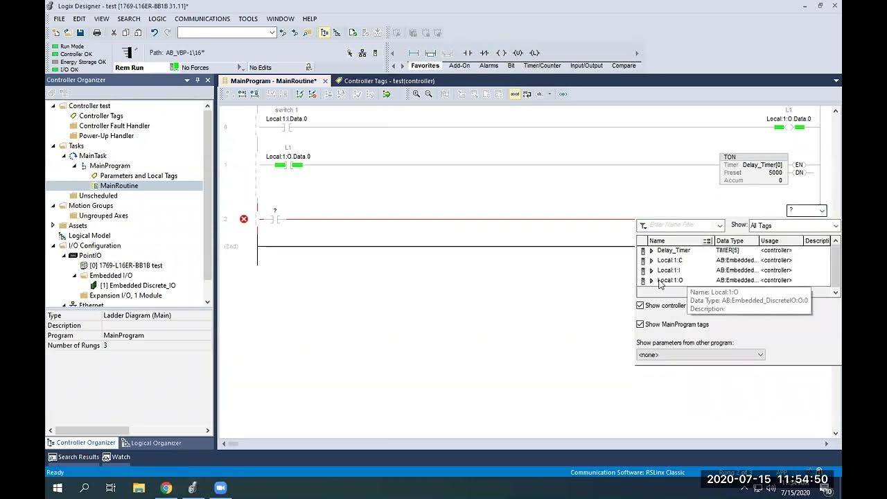Click the Who Active network icon
This screenshot has width=887, height=499.
click(362, 53)
